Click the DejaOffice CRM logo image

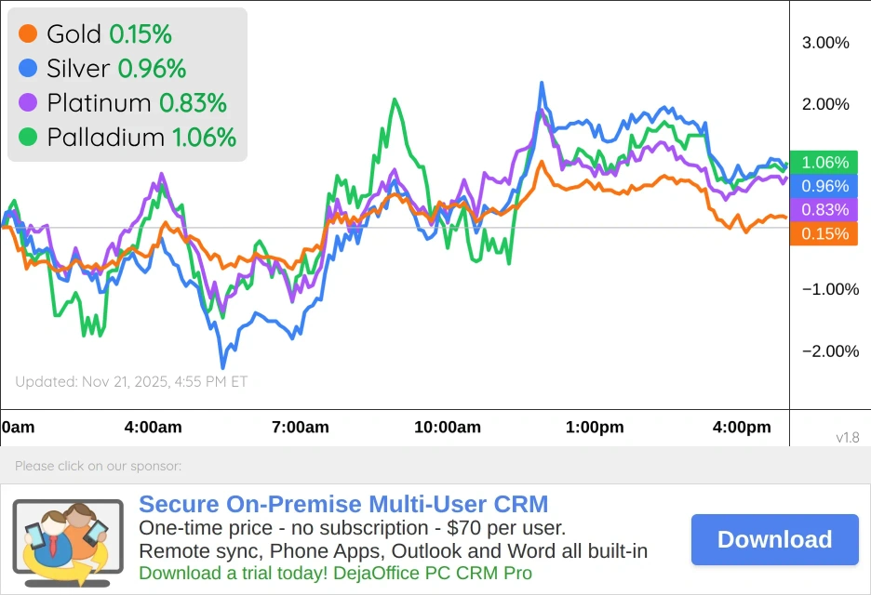click(x=68, y=539)
